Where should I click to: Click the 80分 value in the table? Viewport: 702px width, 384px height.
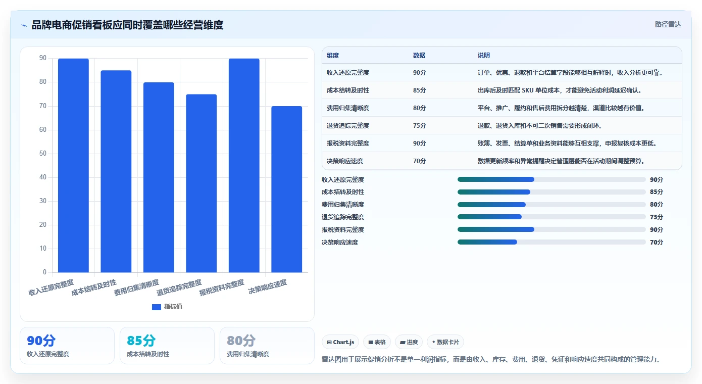click(x=420, y=108)
